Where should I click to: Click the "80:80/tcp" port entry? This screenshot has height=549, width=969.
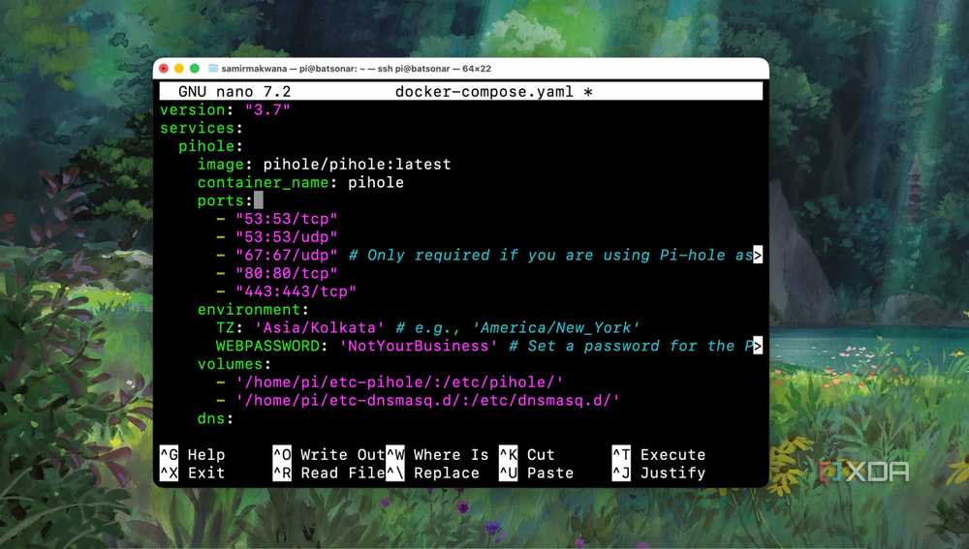(286, 273)
